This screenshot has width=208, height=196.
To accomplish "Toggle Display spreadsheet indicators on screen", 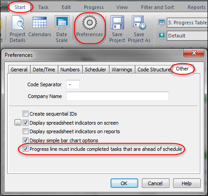I will [25, 123].
